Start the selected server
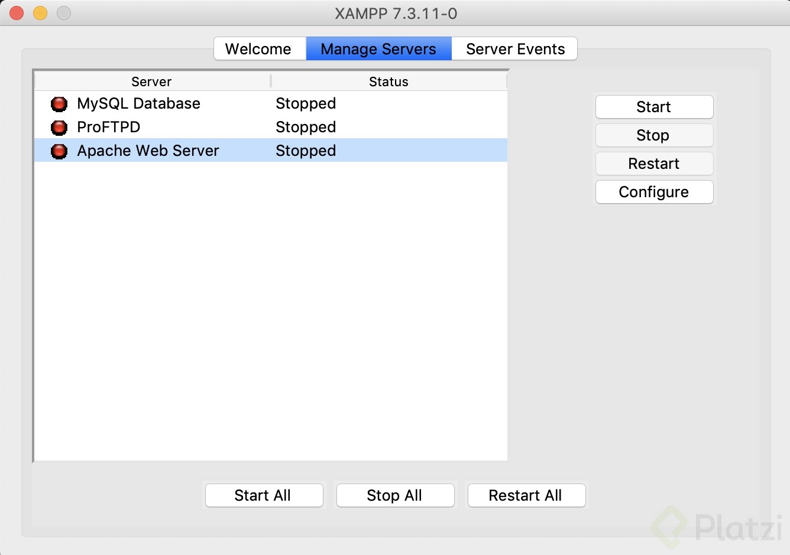The width and height of the screenshot is (790, 555). tap(654, 107)
